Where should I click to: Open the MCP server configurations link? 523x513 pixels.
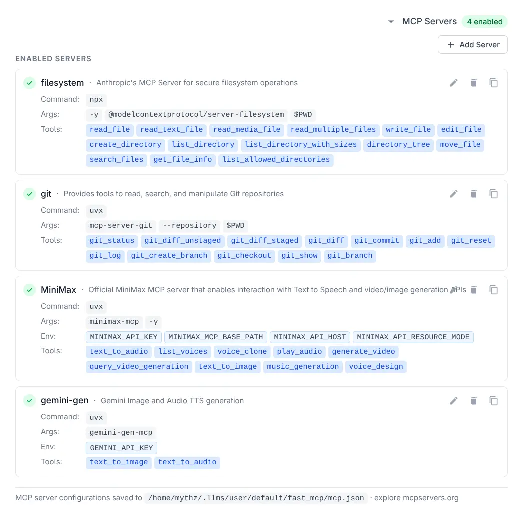[x=62, y=498]
